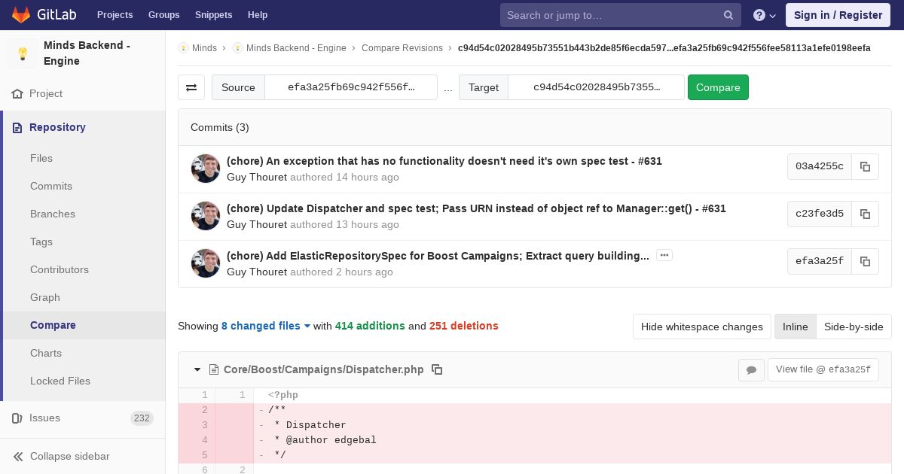Copy commit SHA efa3a25f
Image resolution: width=904 pixels, height=474 pixels.
(x=865, y=261)
